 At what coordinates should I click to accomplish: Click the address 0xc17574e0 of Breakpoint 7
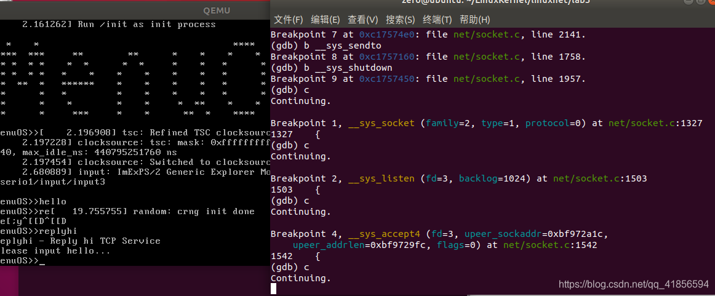point(387,34)
